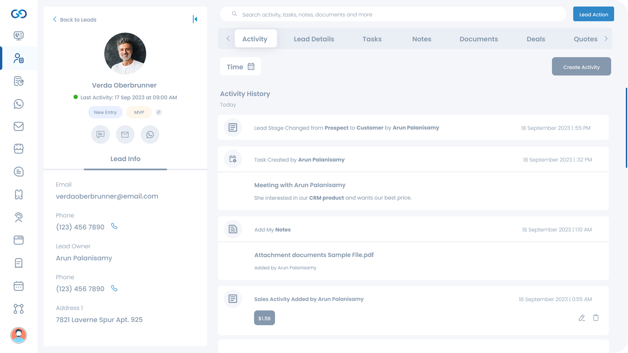
Task: Open the Lead Details tab
Action: [x=314, y=39]
